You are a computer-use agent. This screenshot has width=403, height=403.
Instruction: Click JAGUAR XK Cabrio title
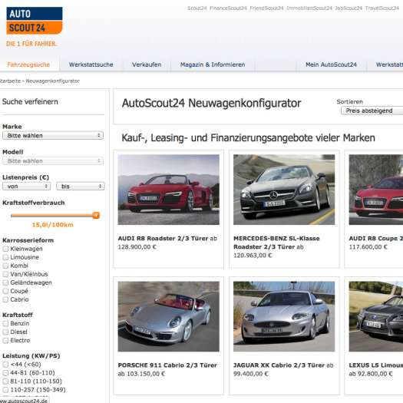pyautogui.click(x=279, y=365)
